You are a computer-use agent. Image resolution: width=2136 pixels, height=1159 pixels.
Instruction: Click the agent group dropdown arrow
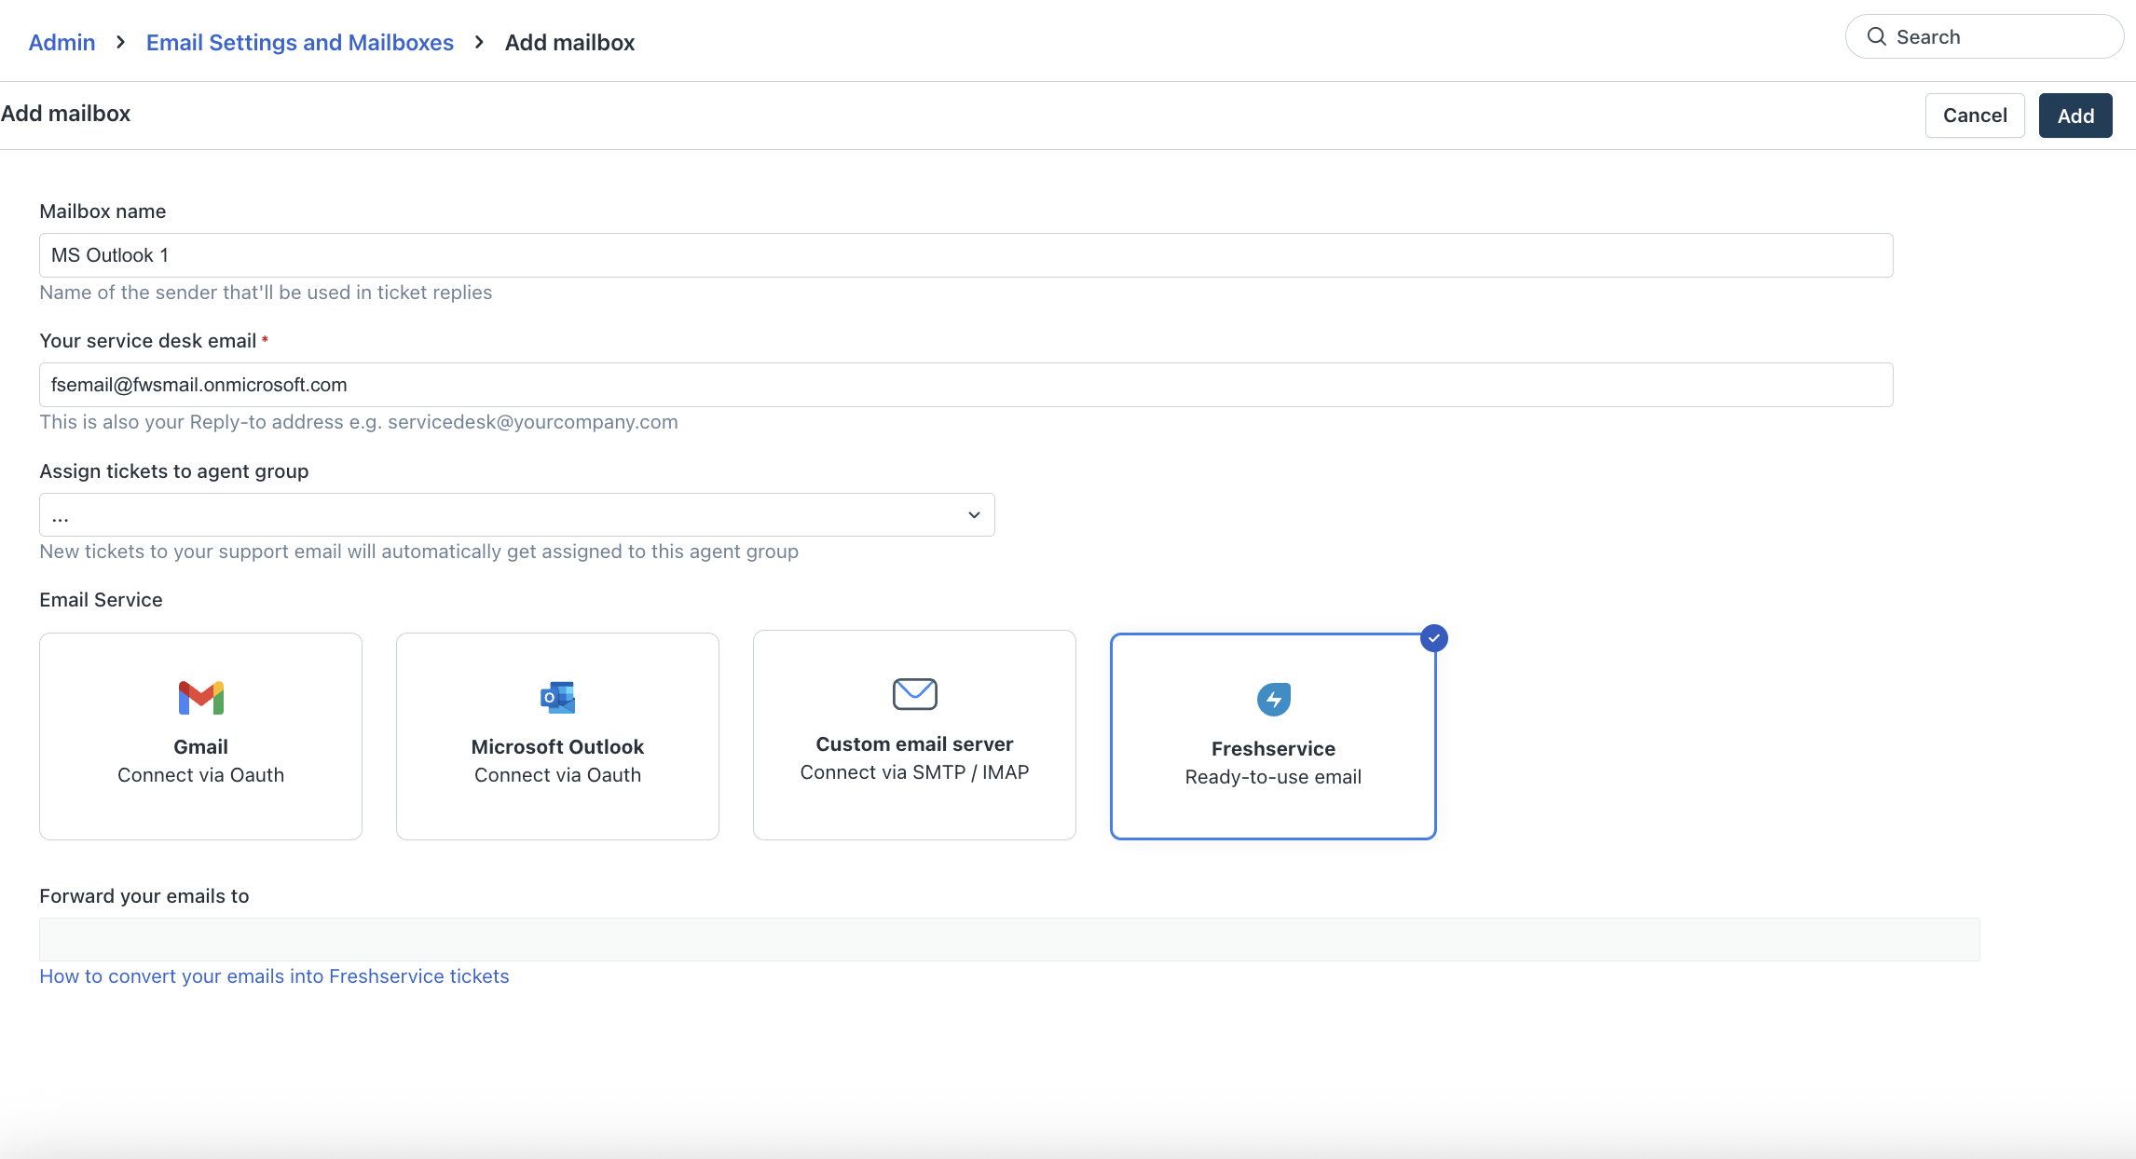pyautogui.click(x=974, y=515)
